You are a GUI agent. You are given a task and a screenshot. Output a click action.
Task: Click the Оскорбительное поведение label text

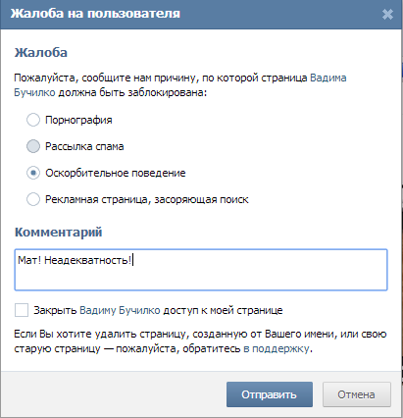click(x=116, y=173)
